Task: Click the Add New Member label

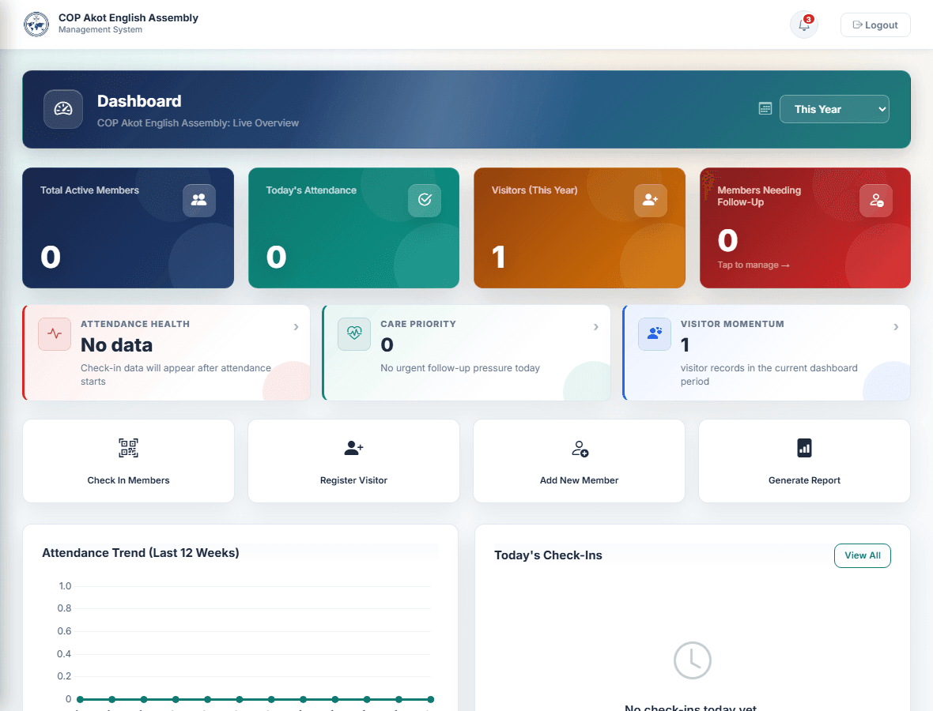Action: coord(579,480)
